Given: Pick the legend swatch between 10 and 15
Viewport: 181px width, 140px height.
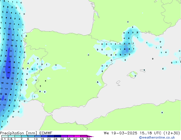Looking at the screenshot, I should 38,136.
